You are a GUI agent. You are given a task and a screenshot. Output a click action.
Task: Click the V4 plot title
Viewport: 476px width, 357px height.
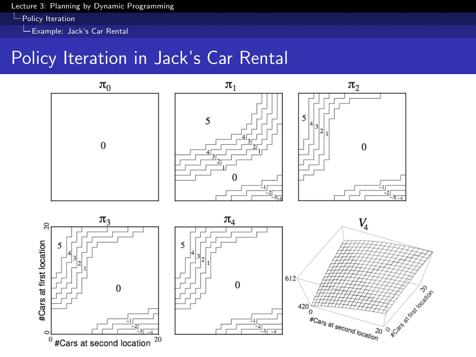coord(363,224)
